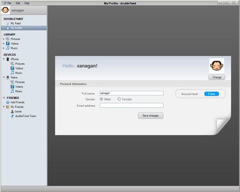Select the doubleTwist Team friend entry

pos(26,116)
